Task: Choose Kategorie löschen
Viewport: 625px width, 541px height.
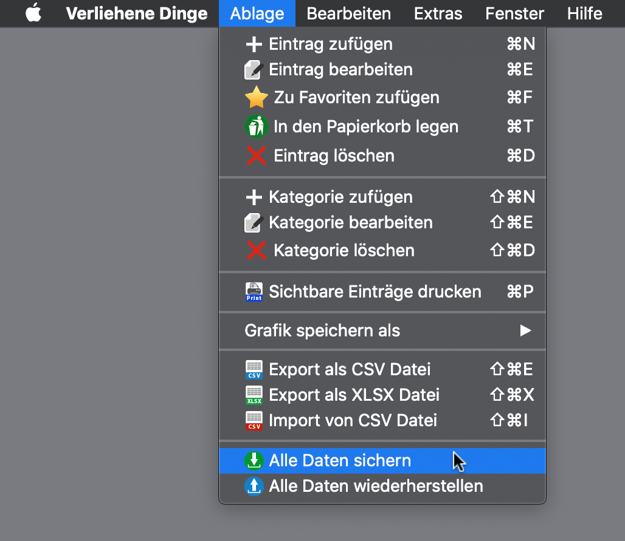Action: click(x=382, y=250)
